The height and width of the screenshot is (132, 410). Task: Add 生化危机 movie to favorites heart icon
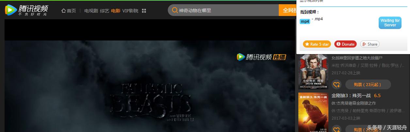(x=337, y=85)
